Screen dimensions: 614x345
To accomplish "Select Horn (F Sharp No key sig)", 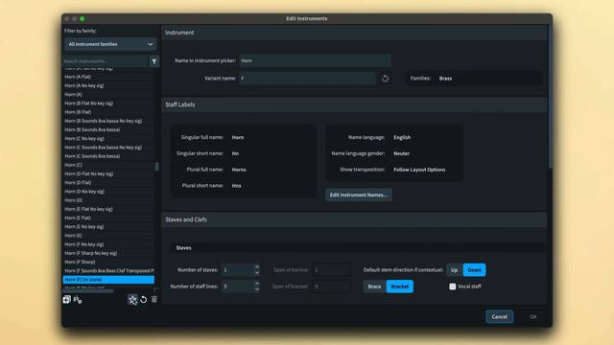I will tap(108, 253).
